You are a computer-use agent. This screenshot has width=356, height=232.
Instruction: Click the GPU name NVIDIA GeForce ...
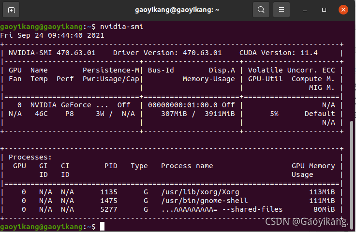[61, 105]
